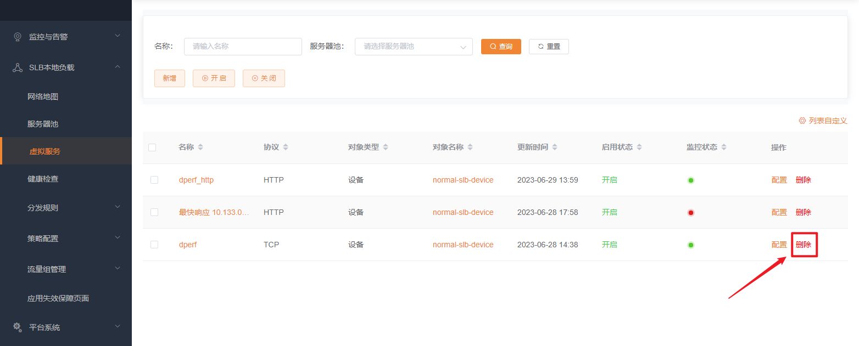Screen dimensions: 859x346
Task: Select the dperf TCP row checkbox
Action: tap(154, 245)
